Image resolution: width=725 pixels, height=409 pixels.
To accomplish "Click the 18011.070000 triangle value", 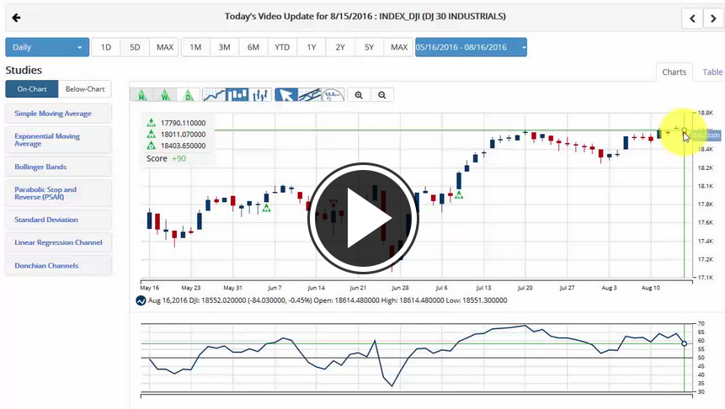I will [183, 135].
